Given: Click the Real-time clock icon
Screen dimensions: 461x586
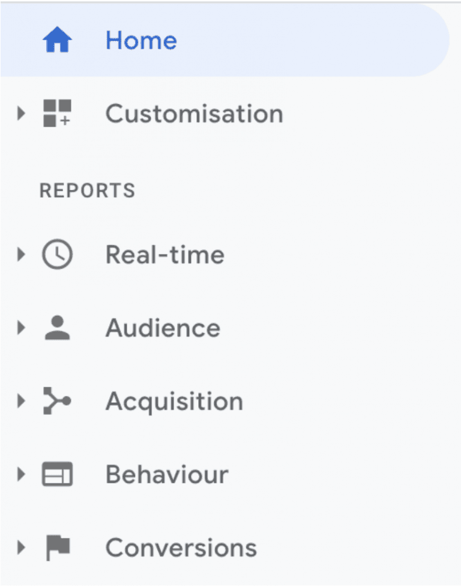Looking at the screenshot, I should [57, 255].
